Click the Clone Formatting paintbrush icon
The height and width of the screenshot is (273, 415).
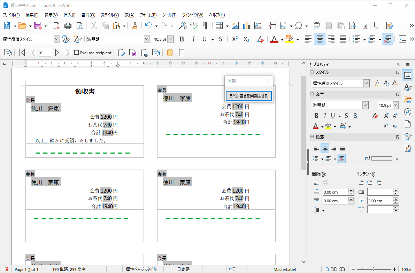[135, 26]
